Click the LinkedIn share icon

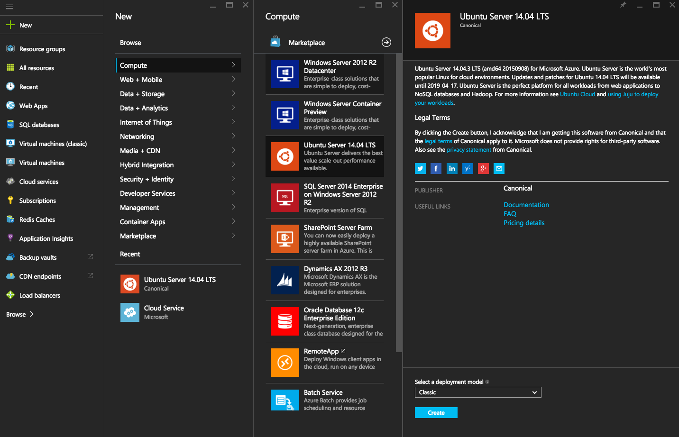click(452, 169)
